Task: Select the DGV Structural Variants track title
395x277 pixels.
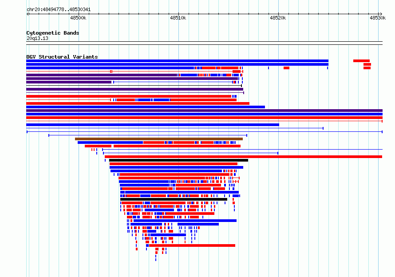Action: point(62,57)
